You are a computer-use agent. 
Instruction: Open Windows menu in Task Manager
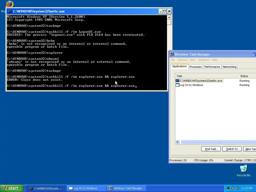203,60
